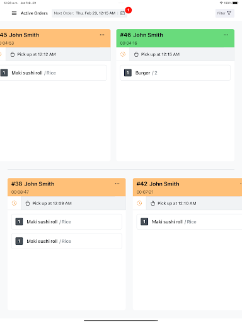Tap the clock status icon on order #42
The height and width of the screenshot is (323, 242).
coord(139,203)
